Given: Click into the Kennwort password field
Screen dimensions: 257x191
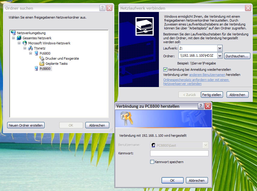Looking at the screenshot, I should pos(179,153).
